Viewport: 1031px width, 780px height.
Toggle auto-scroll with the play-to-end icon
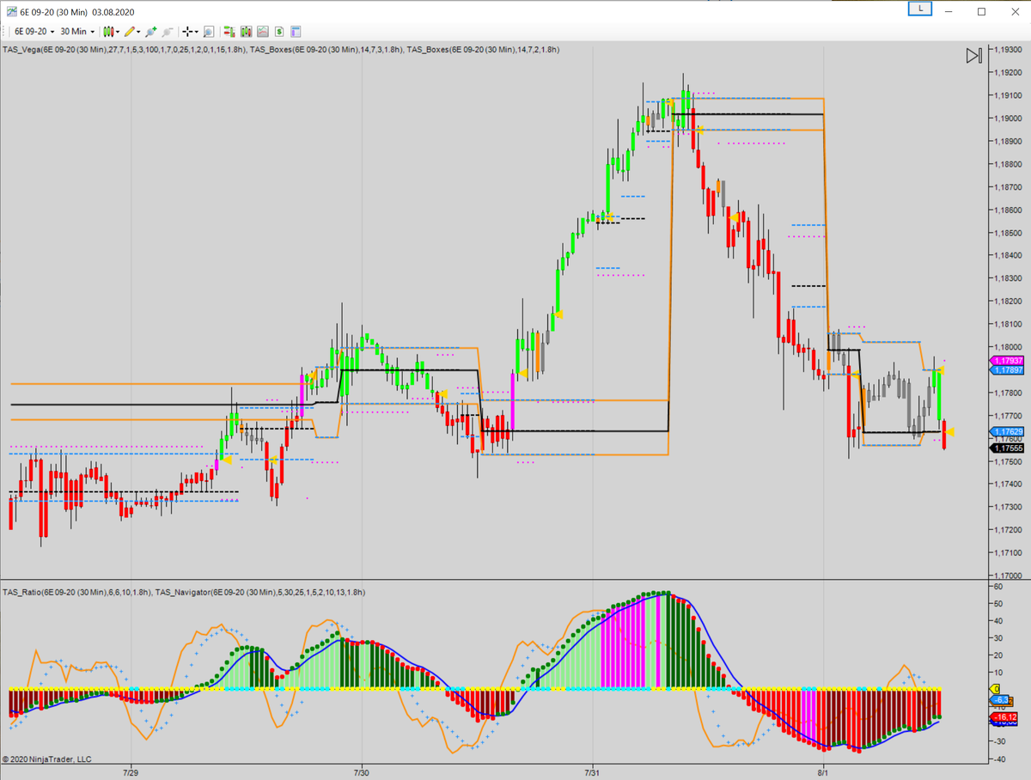973,56
